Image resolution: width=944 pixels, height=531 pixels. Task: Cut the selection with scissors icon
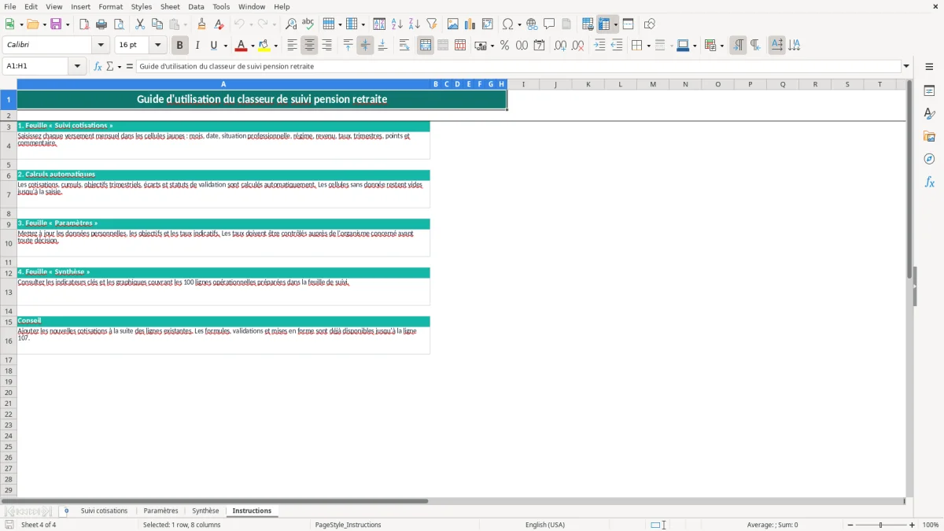(x=140, y=24)
